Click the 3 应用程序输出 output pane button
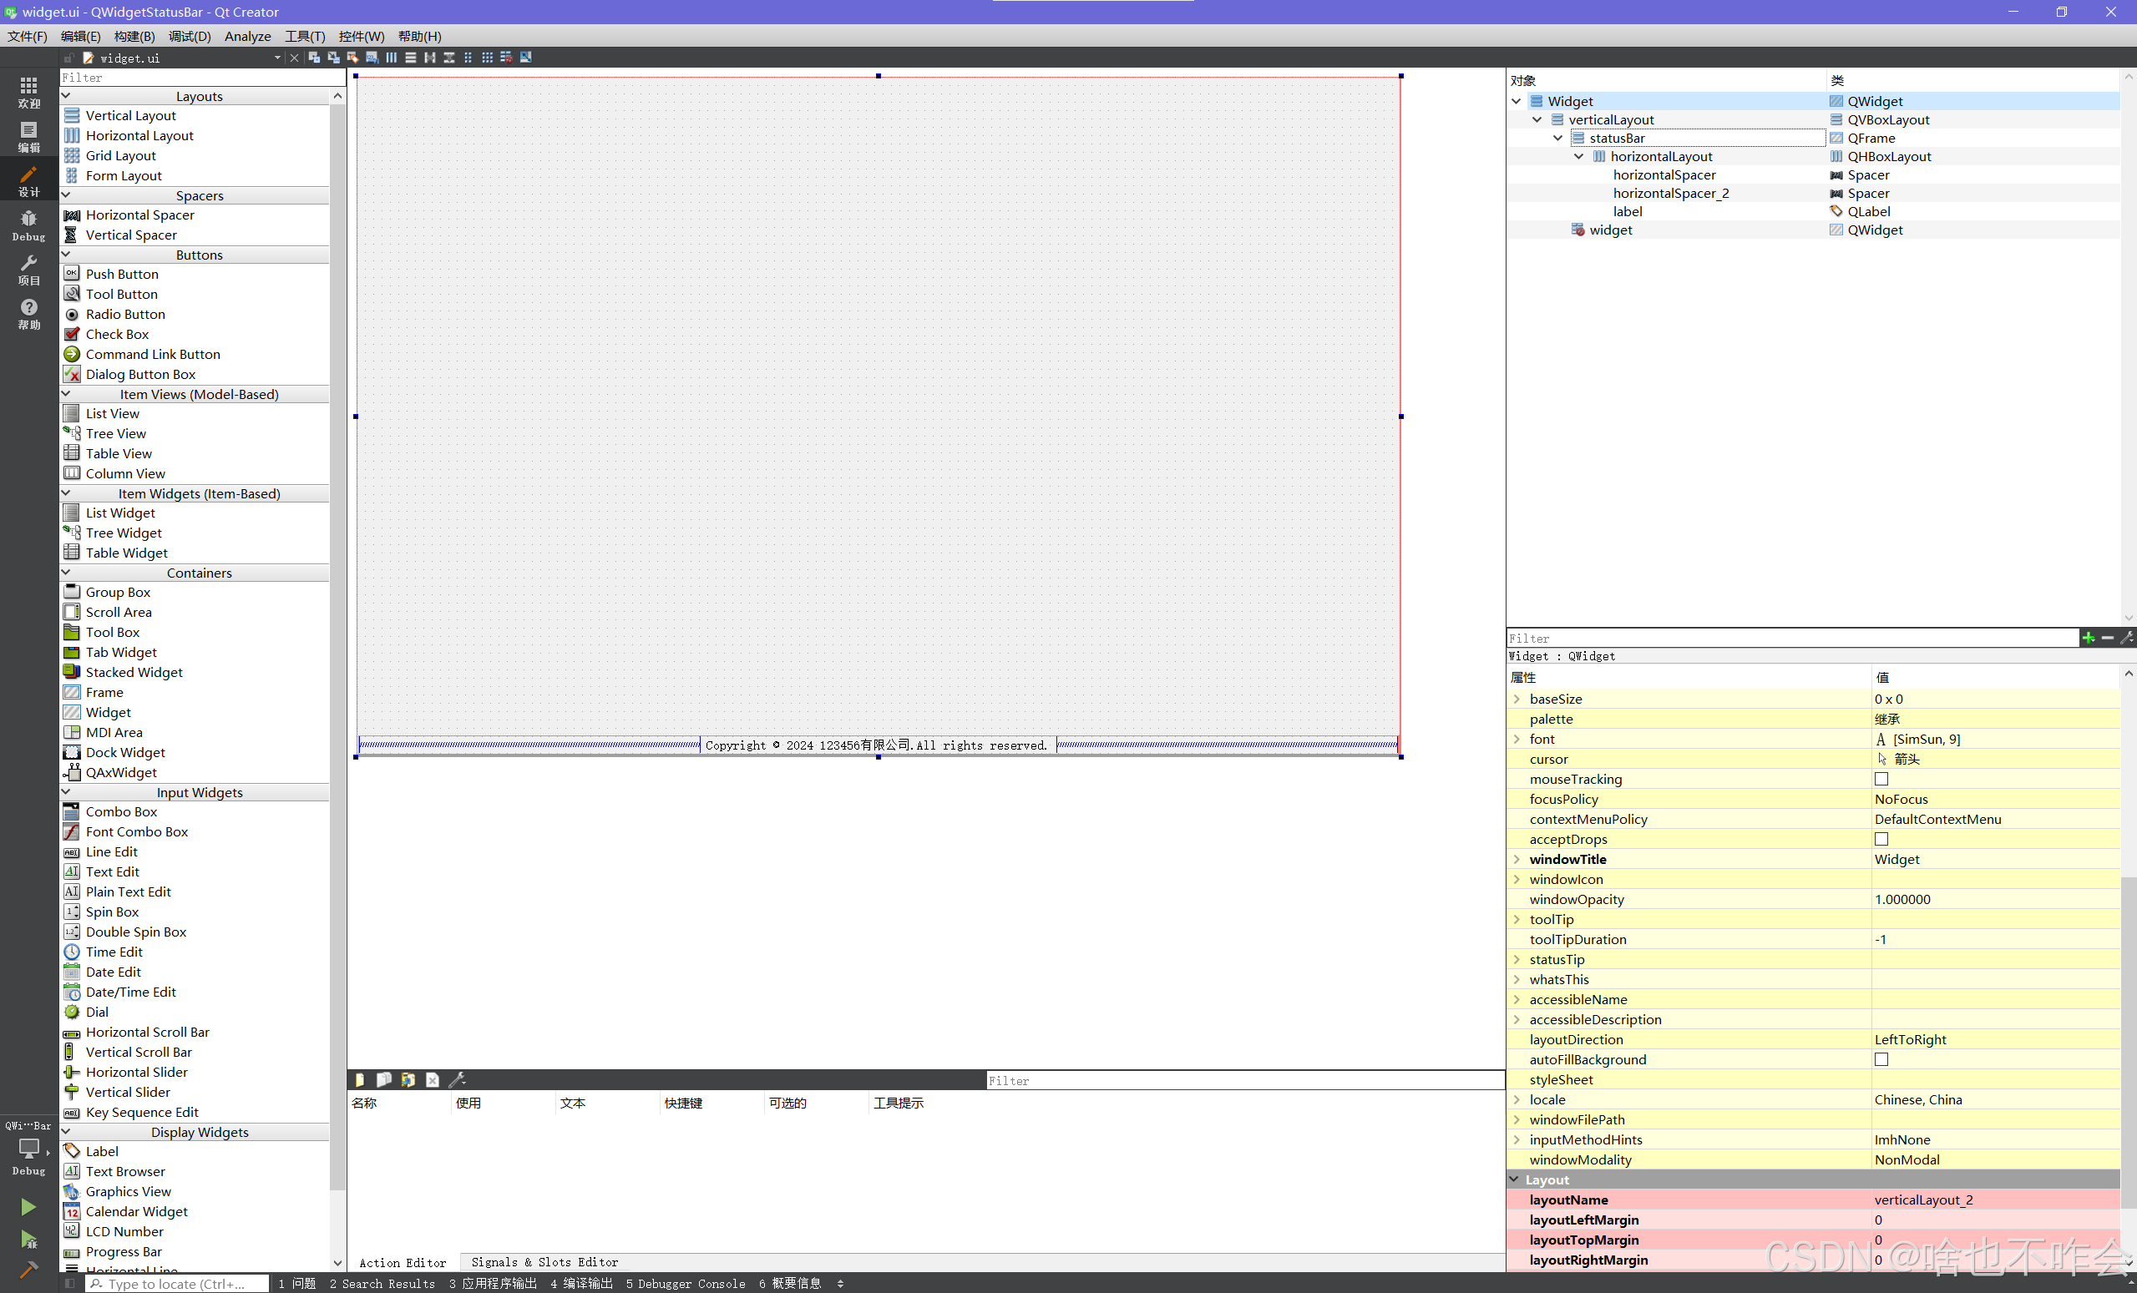The width and height of the screenshot is (2137, 1293). click(493, 1283)
